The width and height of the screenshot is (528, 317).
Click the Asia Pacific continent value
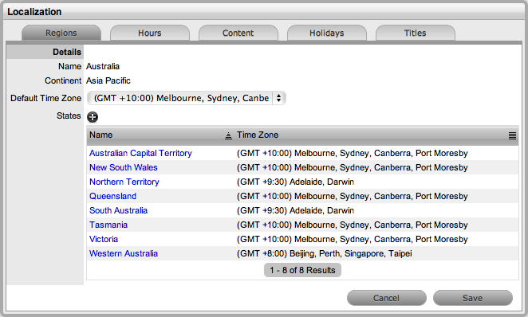[x=108, y=80]
